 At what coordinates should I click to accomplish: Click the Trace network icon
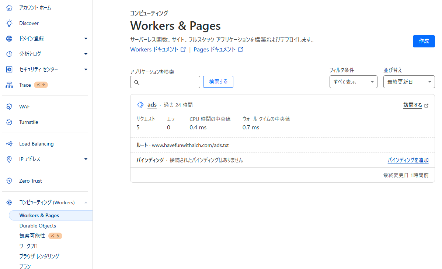tap(9, 85)
